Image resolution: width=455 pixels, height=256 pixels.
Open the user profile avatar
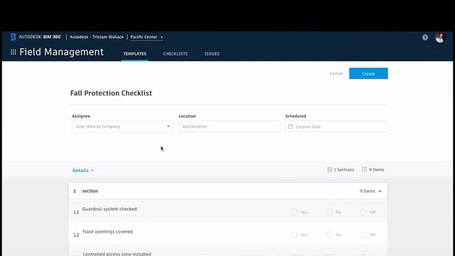coord(440,38)
